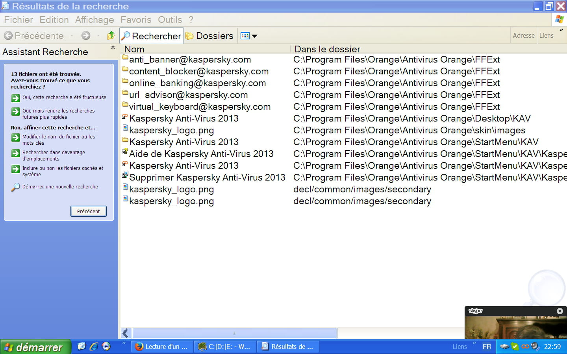Click the Adresse toolbar label
Viewport: 567px width, 354px height.
point(524,35)
